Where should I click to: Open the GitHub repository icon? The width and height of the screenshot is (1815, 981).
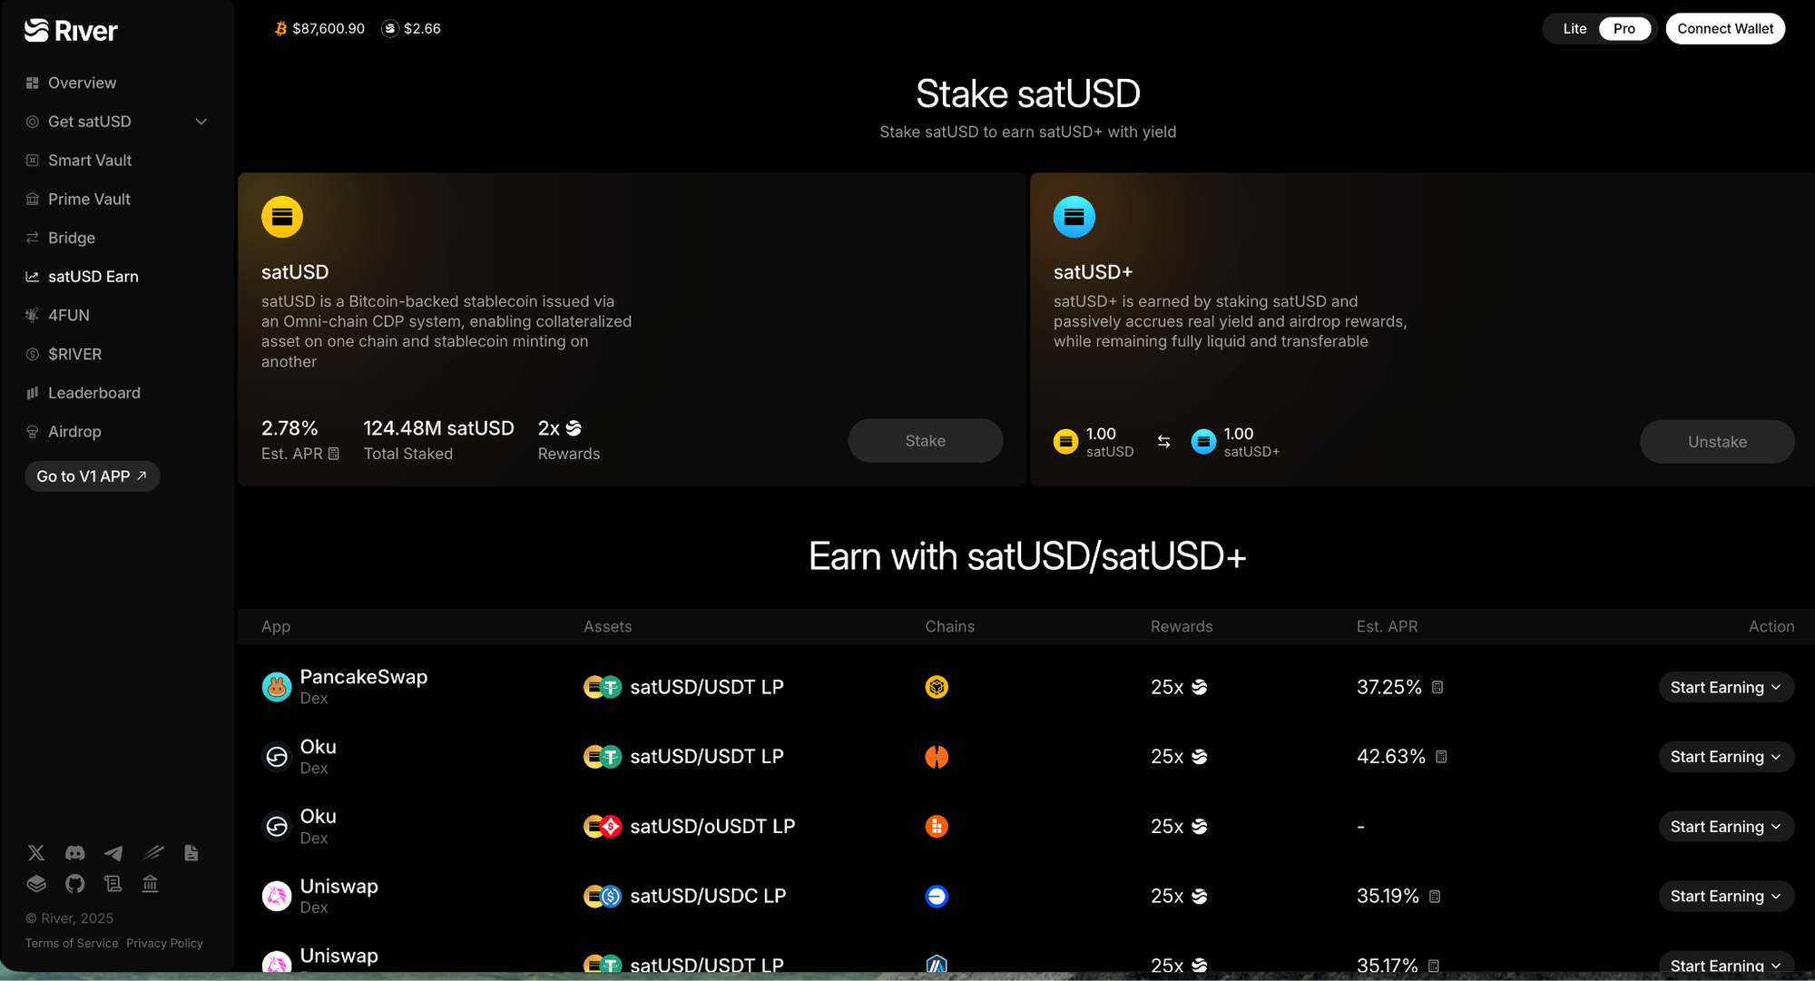pyautogui.click(x=75, y=884)
